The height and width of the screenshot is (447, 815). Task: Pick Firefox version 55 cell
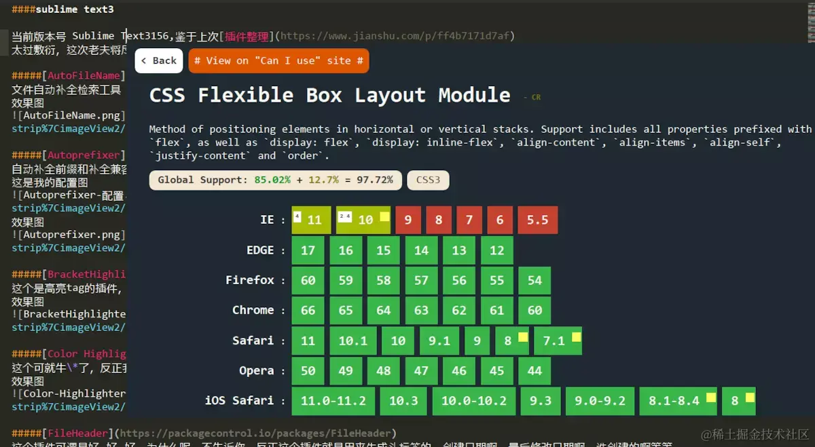click(x=497, y=280)
